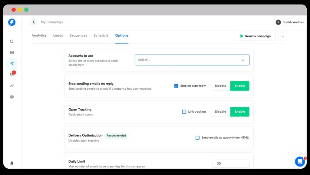Open the search icon in sidebar

12,41
